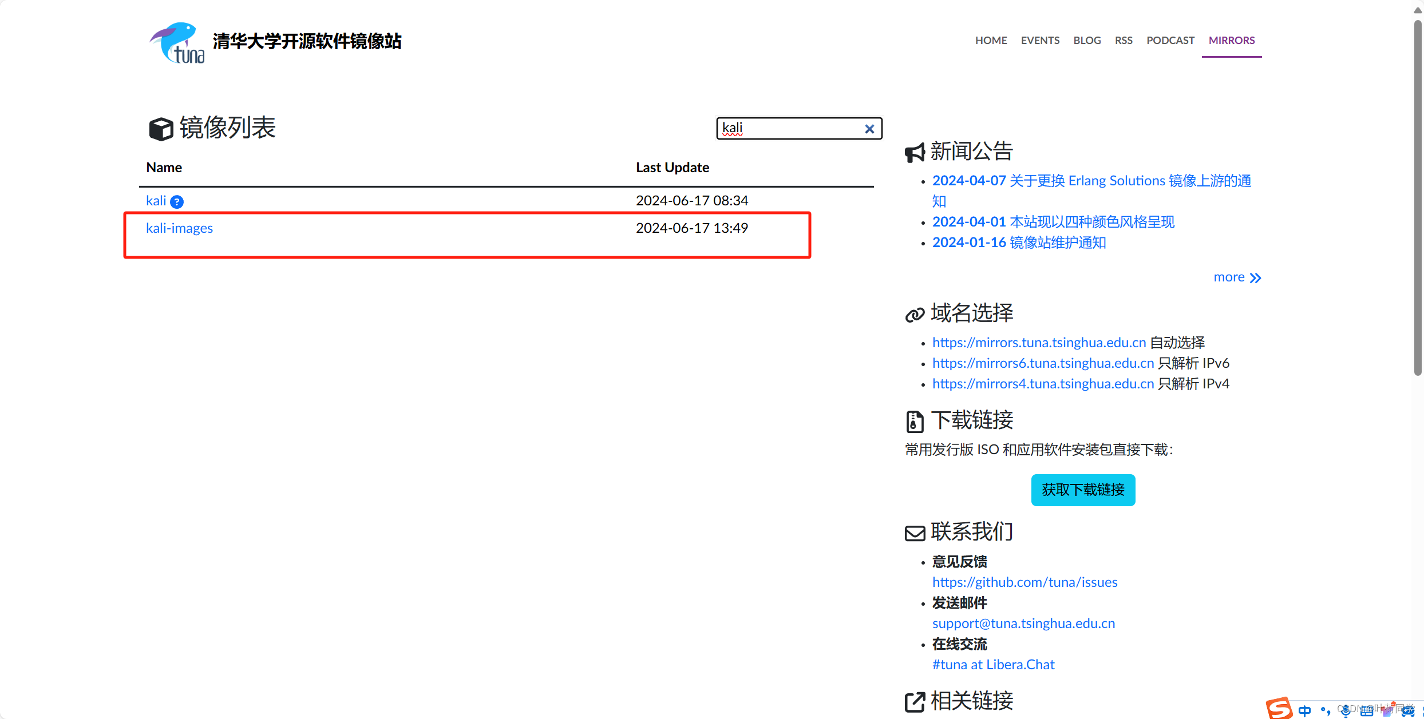
Task: Click support@tuna.tsinghua.edu.cn email link
Action: pyautogui.click(x=1023, y=623)
